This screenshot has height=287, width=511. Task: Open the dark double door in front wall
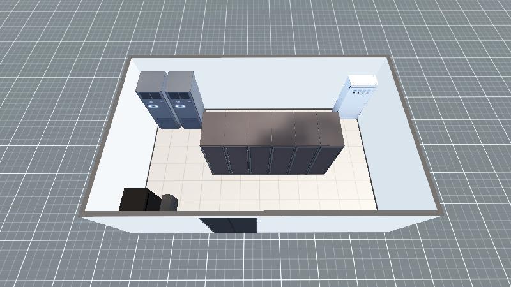[x=228, y=225]
